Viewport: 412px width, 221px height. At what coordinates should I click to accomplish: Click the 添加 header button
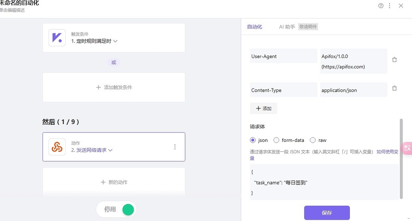click(x=264, y=109)
